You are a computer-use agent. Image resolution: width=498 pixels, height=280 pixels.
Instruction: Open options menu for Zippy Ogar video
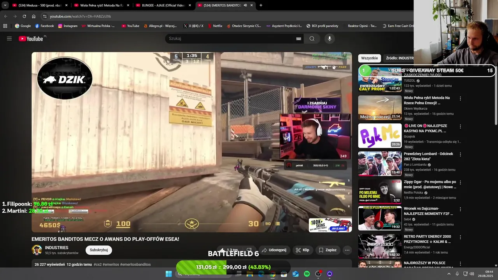tap(460, 183)
